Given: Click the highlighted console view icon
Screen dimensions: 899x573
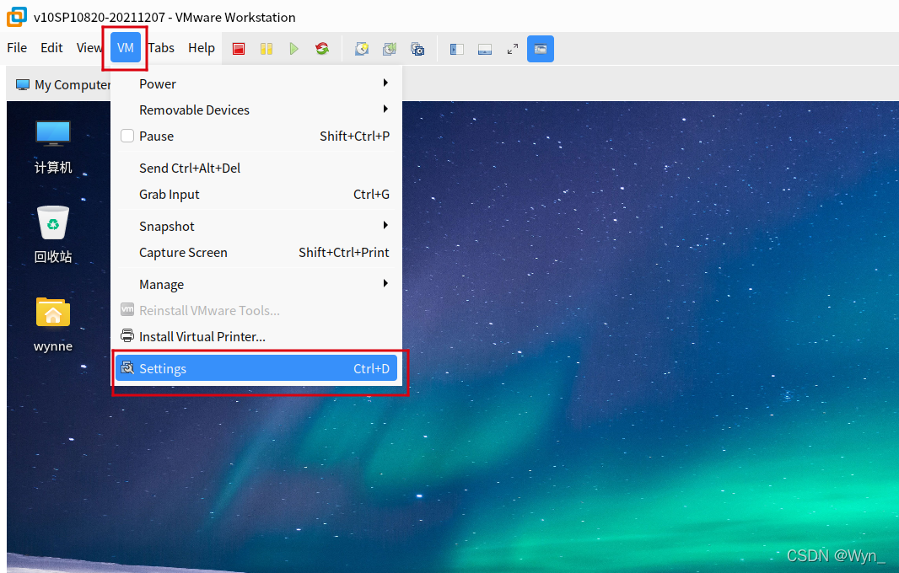Looking at the screenshot, I should pos(540,49).
